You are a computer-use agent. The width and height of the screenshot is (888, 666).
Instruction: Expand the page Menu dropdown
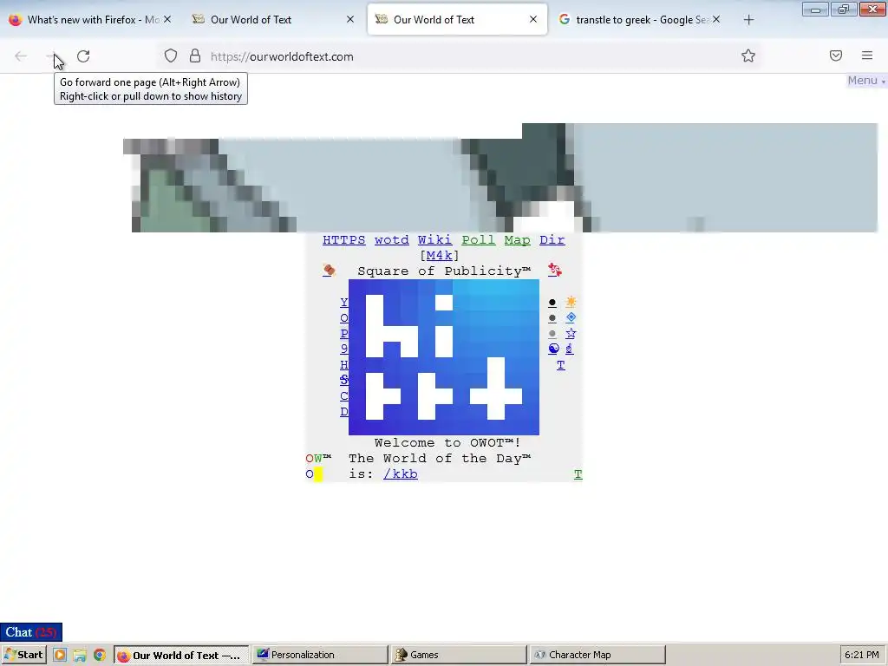(x=866, y=81)
